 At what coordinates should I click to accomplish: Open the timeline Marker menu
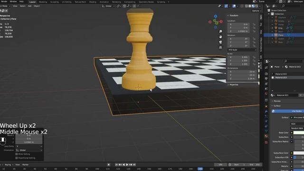click(25, 165)
